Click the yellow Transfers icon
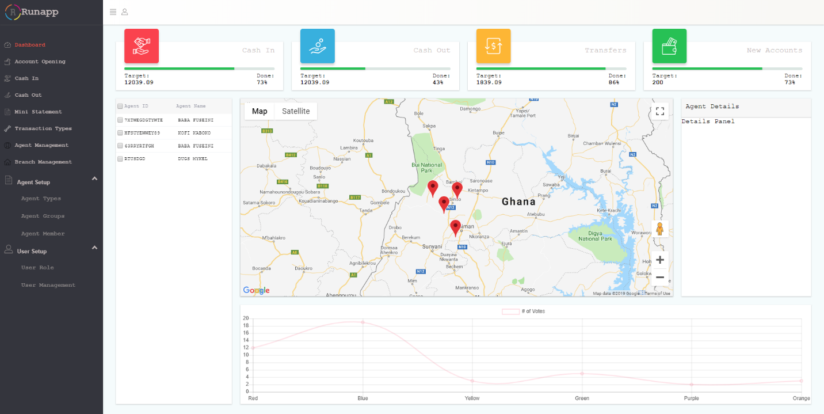The image size is (824, 414). point(494,46)
